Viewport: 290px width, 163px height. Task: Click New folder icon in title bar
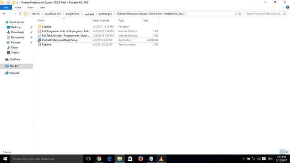(x=13, y=2)
